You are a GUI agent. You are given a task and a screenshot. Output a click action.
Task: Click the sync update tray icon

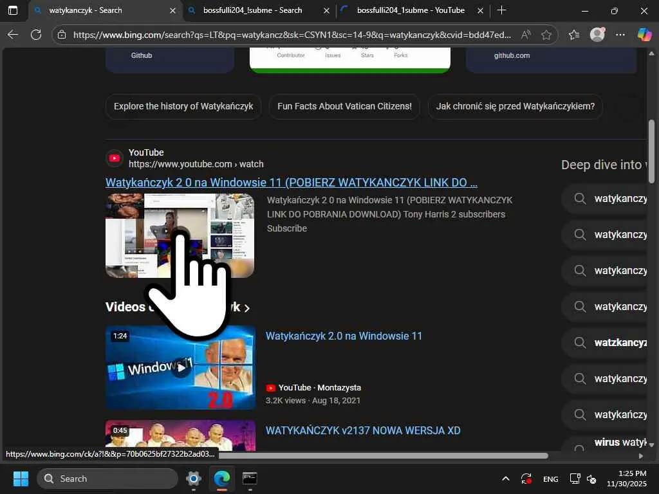[526, 479]
